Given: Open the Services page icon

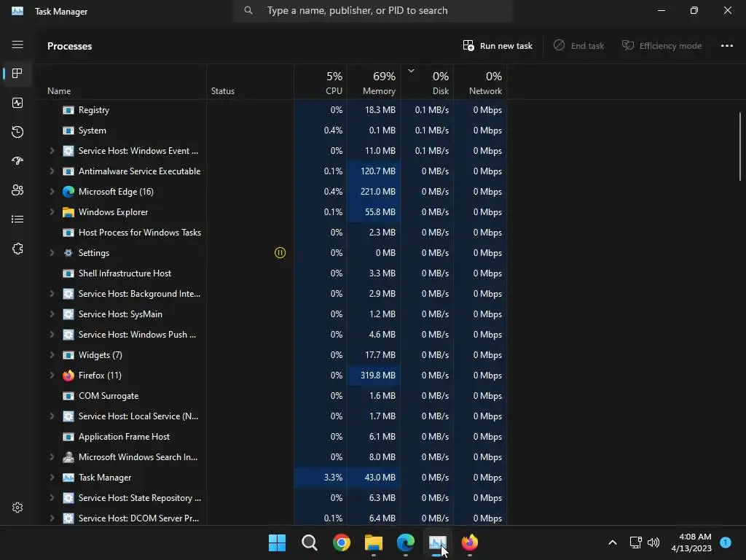Looking at the screenshot, I should tap(17, 249).
